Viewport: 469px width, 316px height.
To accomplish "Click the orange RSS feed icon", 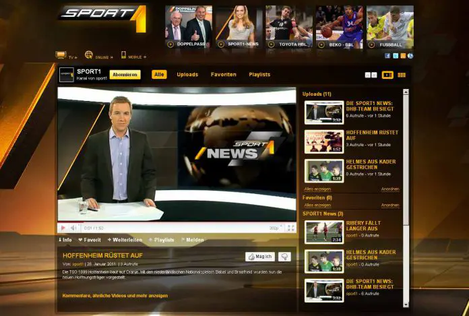I will (x=403, y=56).
